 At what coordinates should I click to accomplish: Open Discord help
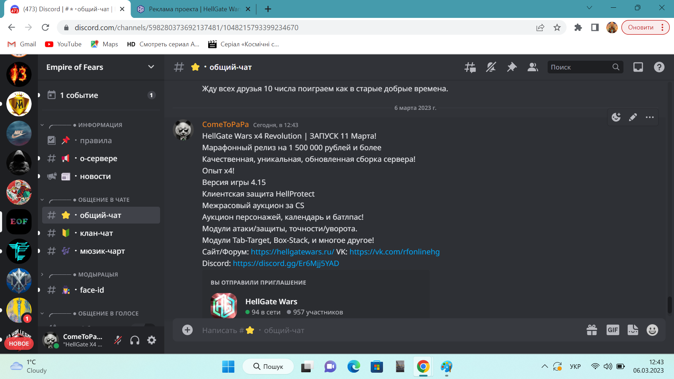point(659,67)
